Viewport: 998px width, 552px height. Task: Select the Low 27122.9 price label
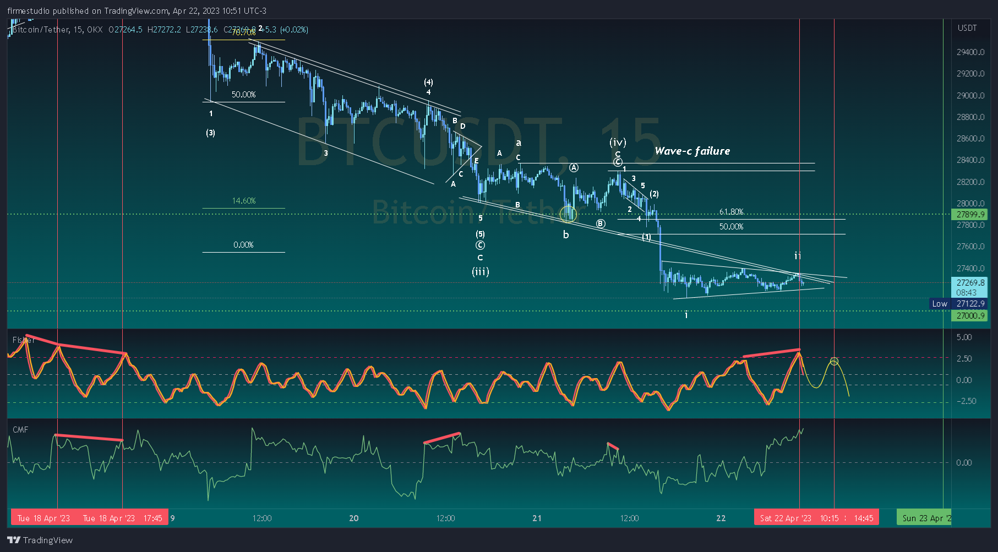point(958,304)
